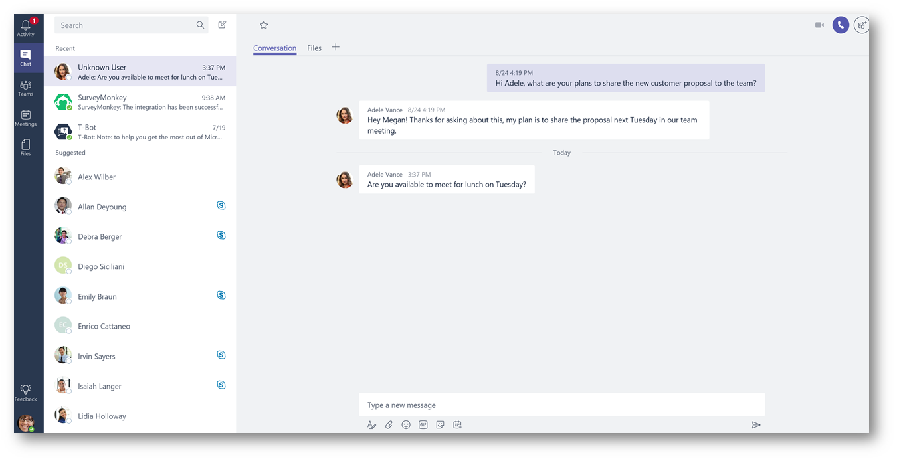The image size is (897, 461).
Task: Open the Unknown User chat
Action: [140, 72]
